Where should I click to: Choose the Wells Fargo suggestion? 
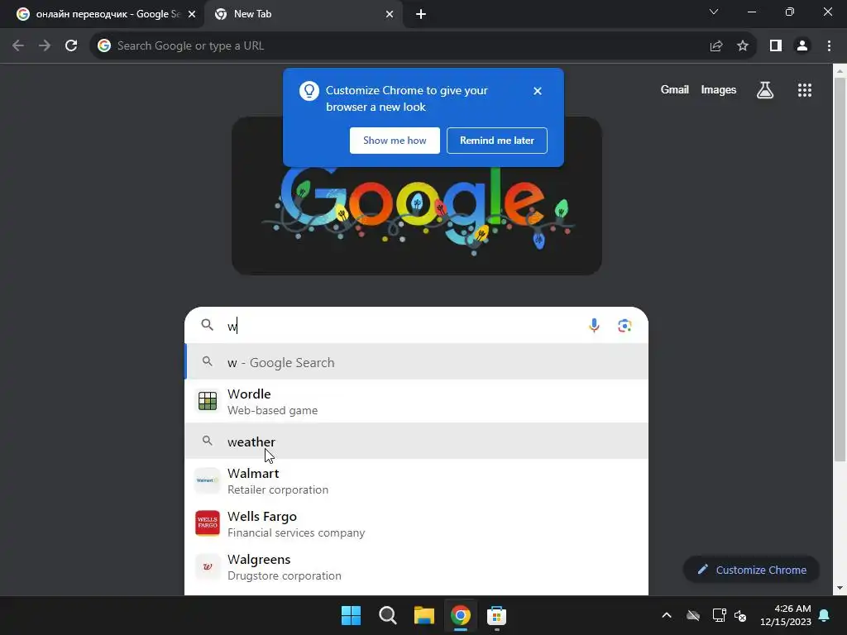pyautogui.click(x=417, y=523)
